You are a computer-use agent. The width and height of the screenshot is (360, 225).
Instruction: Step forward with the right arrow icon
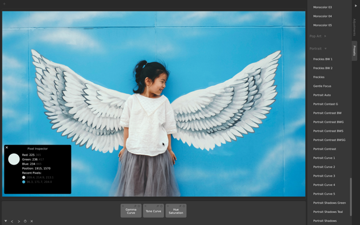pyautogui.click(x=18, y=222)
